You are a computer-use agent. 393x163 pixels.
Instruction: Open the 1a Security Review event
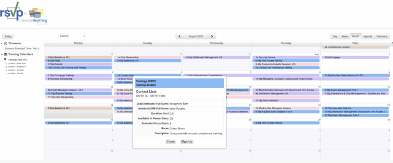[286, 57]
